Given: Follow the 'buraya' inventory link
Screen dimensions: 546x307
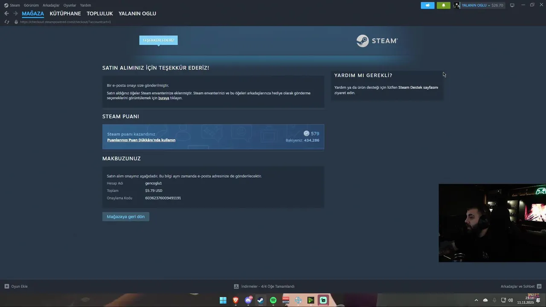Looking at the screenshot, I should click(x=164, y=98).
